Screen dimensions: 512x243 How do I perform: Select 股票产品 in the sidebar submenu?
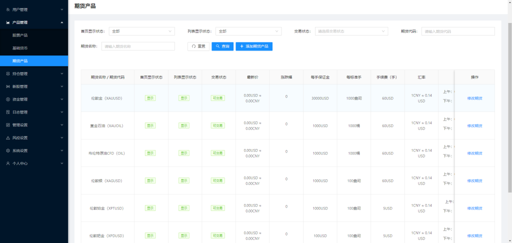pyautogui.click(x=20, y=35)
